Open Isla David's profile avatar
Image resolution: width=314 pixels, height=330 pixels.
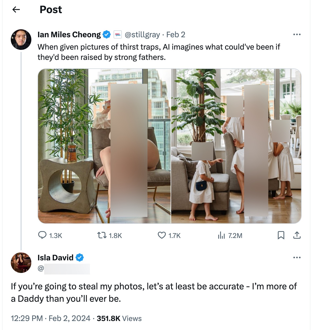point(21,263)
